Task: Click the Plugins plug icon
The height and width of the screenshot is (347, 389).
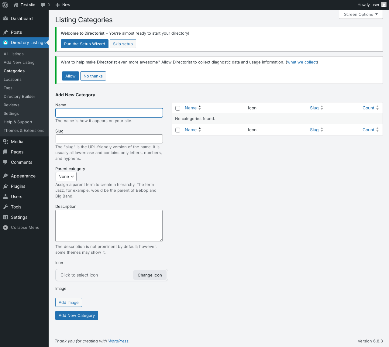Action: [5, 186]
